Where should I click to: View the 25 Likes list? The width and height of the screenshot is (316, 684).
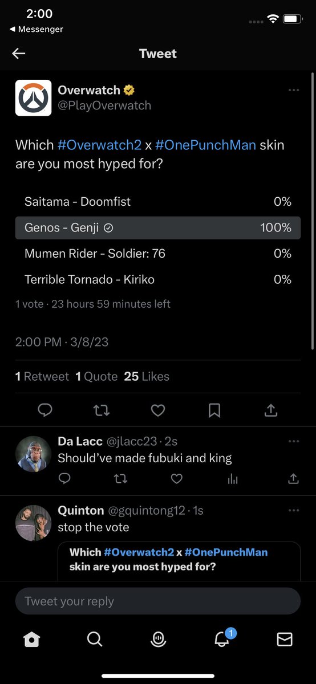click(x=147, y=376)
